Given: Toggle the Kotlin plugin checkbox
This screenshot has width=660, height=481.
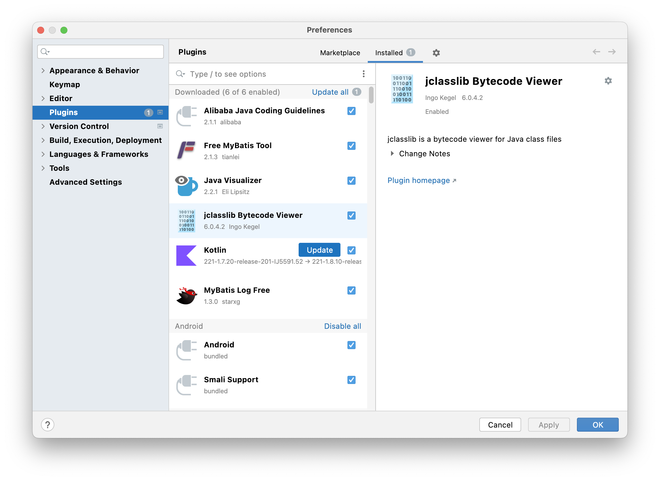Looking at the screenshot, I should [351, 250].
